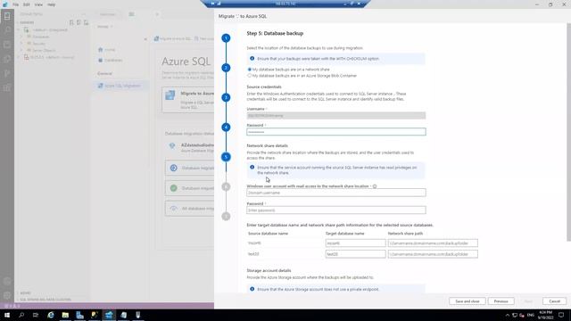The image size is (571, 321).
Task: Click the New Server Group icon in the Servers header
Action: (x=79, y=22)
